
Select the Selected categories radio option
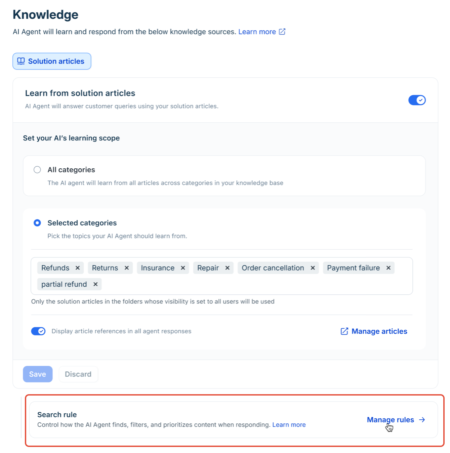click(37, 223)
